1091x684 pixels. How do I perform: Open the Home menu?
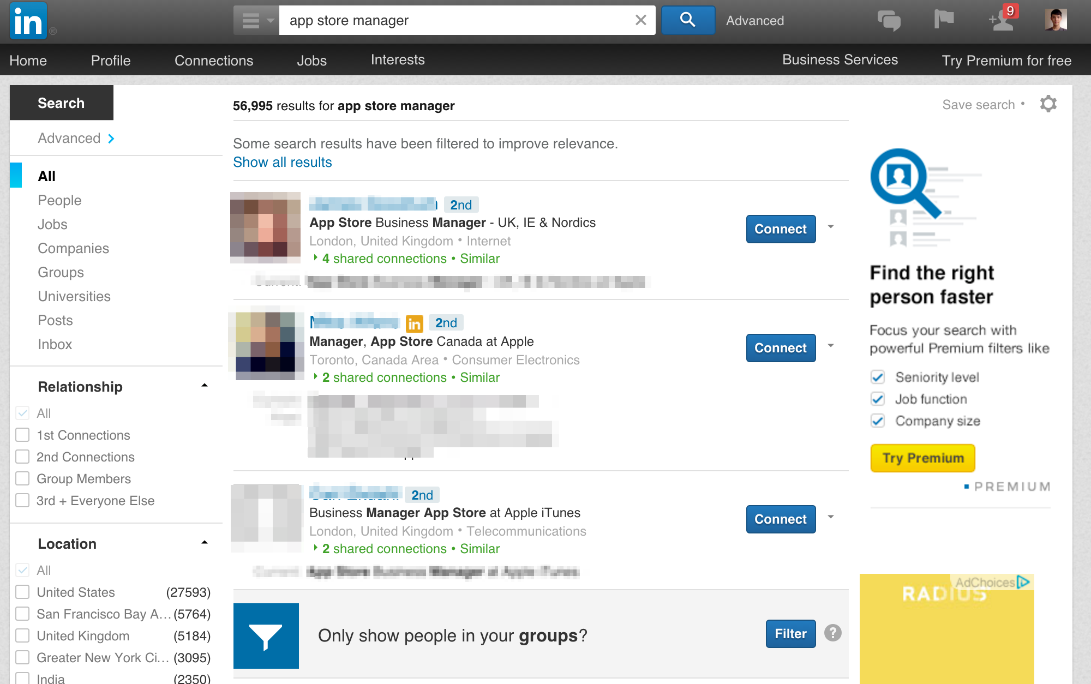click(x=28, y=60)
